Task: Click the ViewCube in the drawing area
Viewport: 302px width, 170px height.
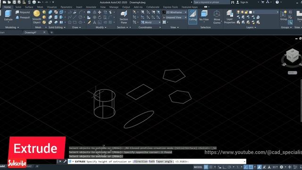Action: (x=292, y=56)
